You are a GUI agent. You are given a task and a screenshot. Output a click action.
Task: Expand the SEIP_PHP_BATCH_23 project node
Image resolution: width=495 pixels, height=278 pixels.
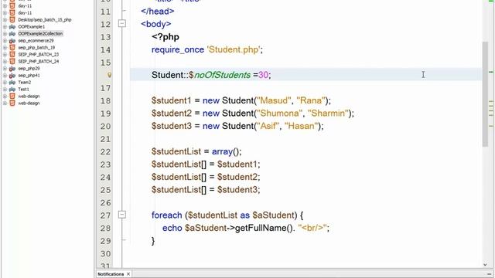click(x=5, y=55)
